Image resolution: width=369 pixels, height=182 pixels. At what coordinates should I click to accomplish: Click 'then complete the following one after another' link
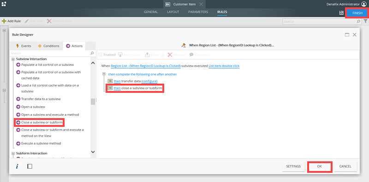click(x=143, y=74)
